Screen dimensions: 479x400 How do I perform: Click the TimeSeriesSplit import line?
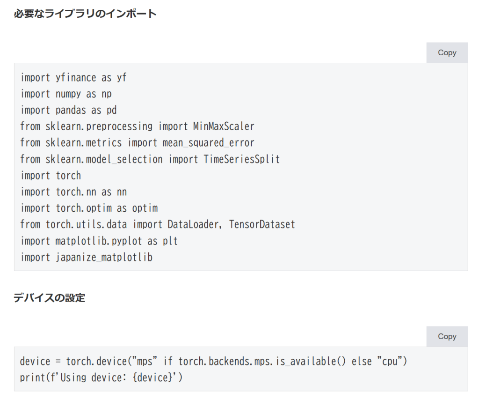150,159
